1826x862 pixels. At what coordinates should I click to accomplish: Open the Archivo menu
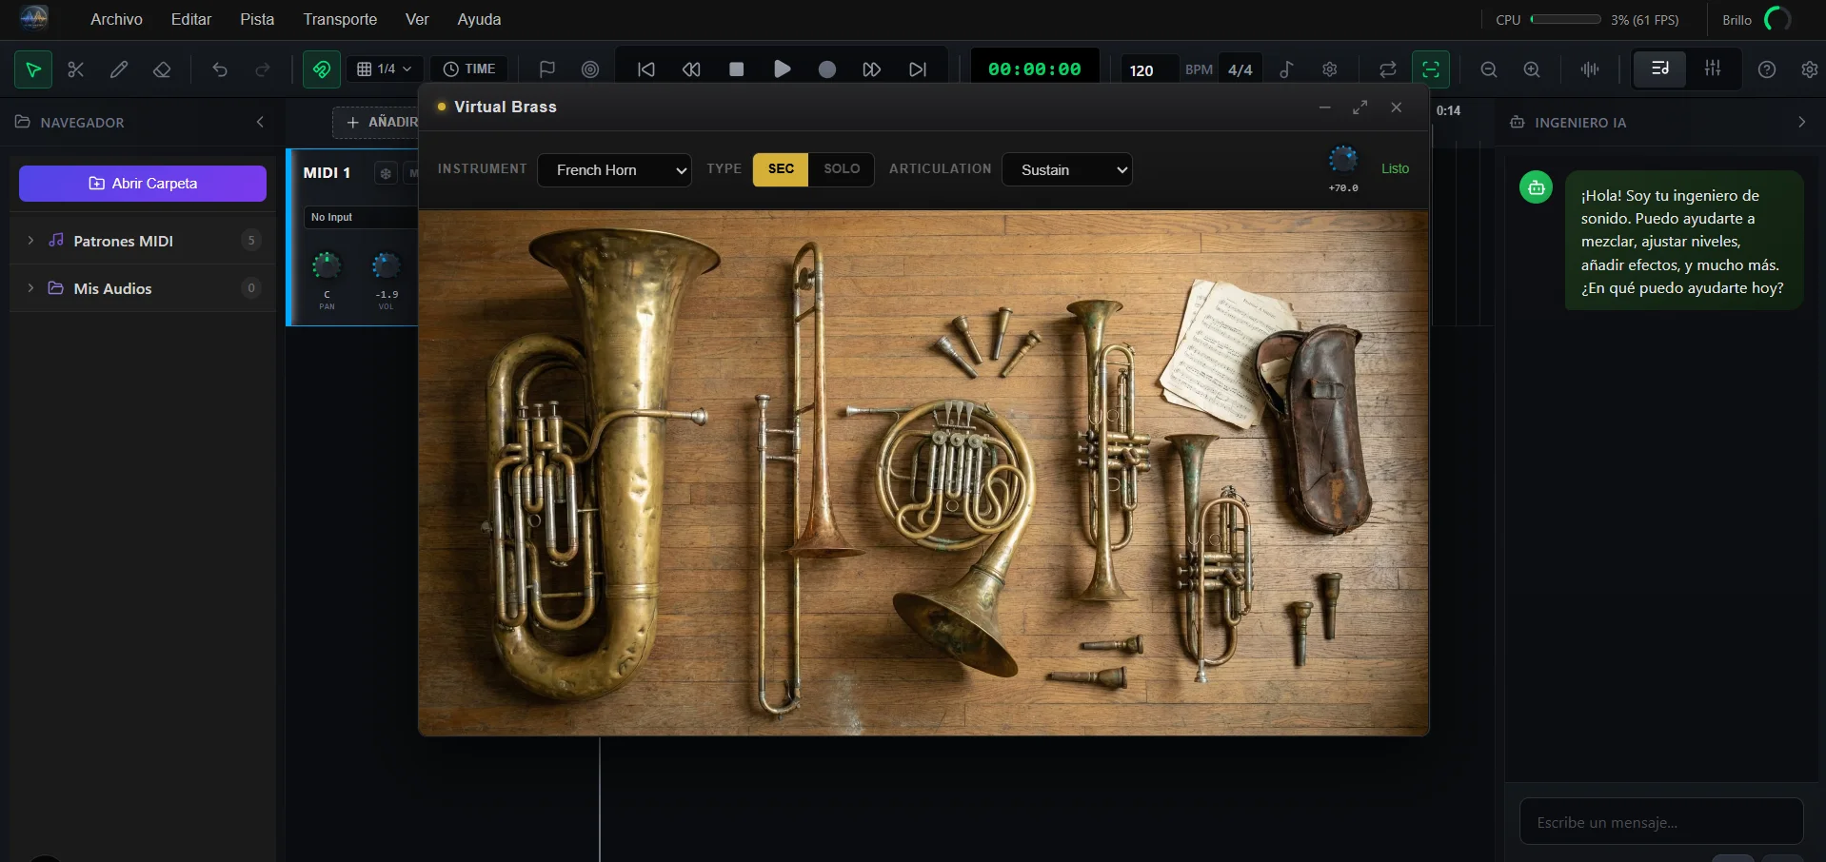click(116, 19)
